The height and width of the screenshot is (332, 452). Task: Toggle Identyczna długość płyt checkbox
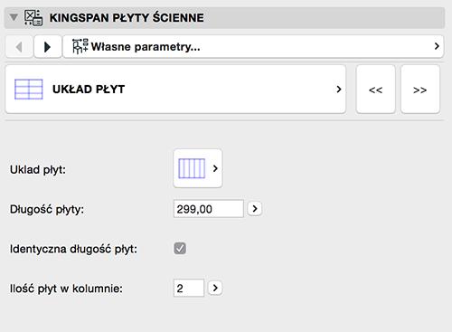(180, 249)
